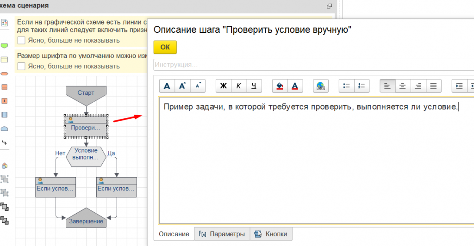Screen dimensions: 474x246
Task: Confirm with the yellow OK button
Action: pos(165,47)
